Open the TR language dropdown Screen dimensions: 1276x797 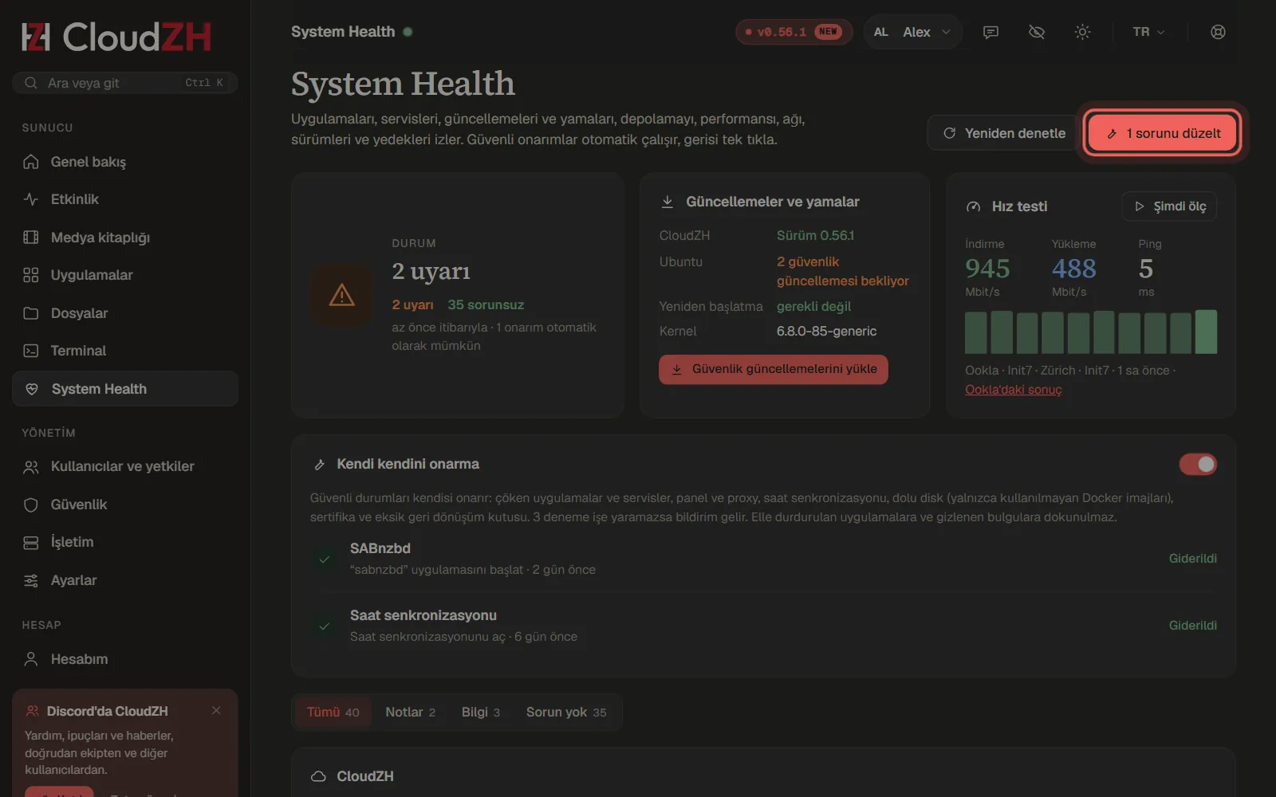point(1149,32)
